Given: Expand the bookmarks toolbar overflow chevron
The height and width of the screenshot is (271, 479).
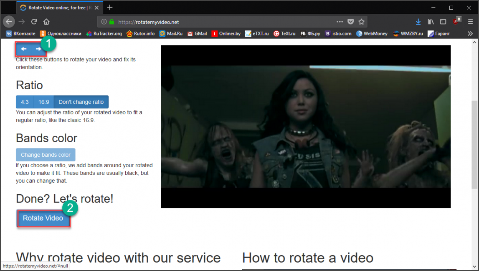Looking at the screenshot, I should tap(470, 33).
